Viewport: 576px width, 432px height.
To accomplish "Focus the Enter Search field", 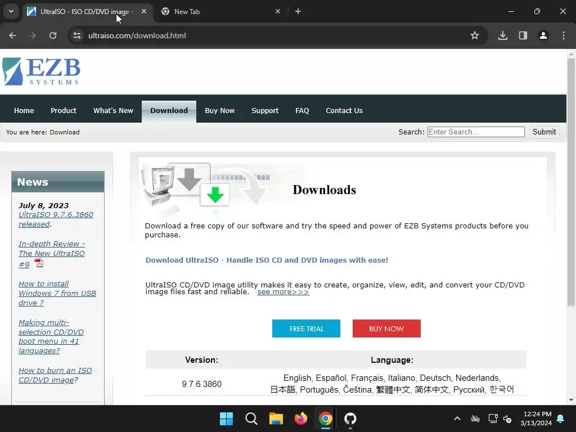I will point(476,132).
